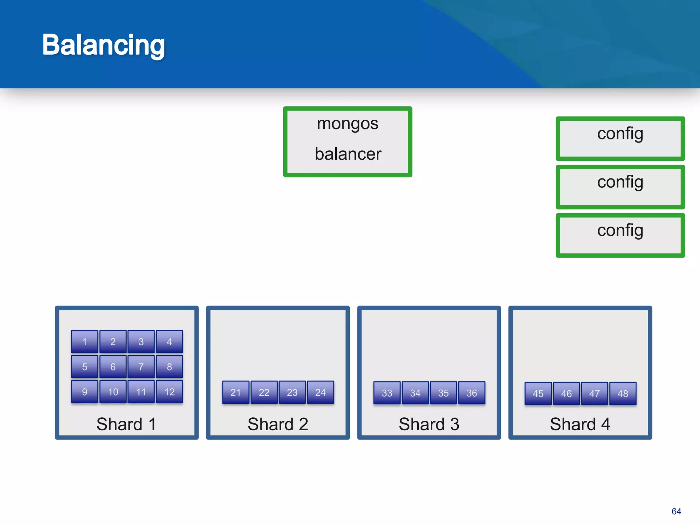The image size is (700, 525).
Task: Click the Shard 2 label
Action: pyautogui.click(x=278, y=424)
